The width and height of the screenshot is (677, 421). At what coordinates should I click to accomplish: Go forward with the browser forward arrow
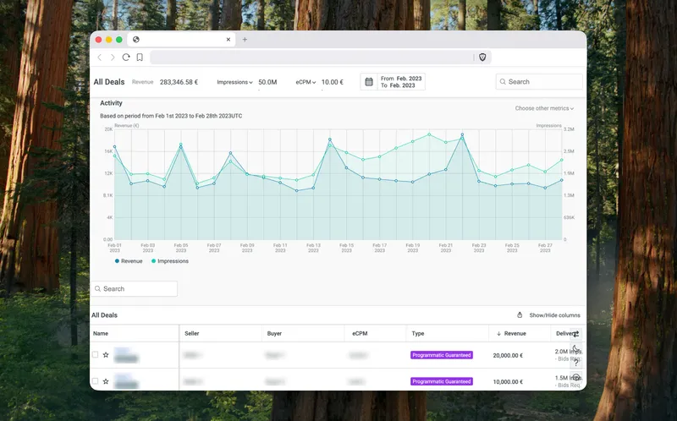113,57
